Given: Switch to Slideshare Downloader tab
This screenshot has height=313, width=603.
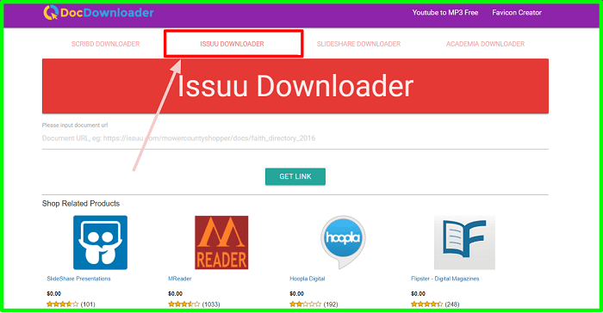Looking at the screenshot, I should pos(358,44).
